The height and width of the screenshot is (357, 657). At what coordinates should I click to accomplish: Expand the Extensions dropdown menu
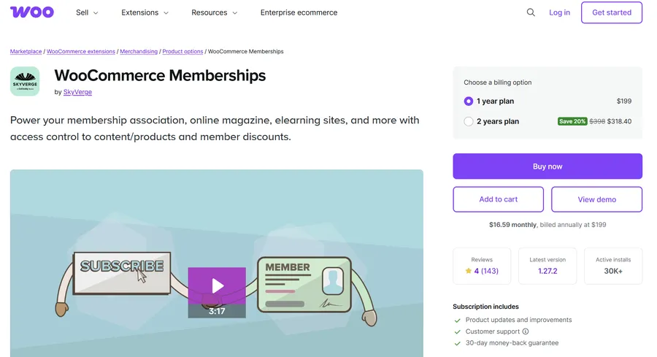point(145,12)
